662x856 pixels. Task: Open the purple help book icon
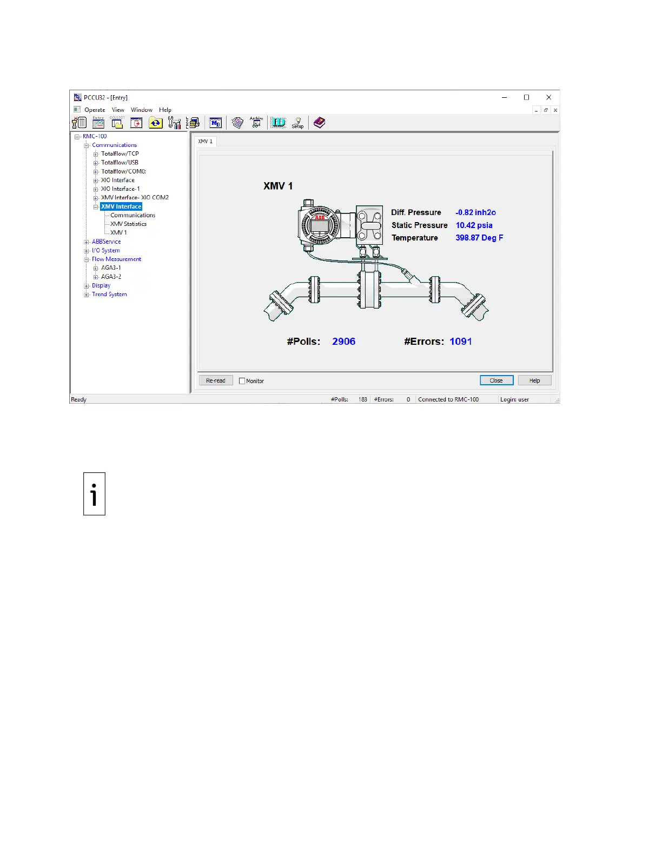coord(320,123)
